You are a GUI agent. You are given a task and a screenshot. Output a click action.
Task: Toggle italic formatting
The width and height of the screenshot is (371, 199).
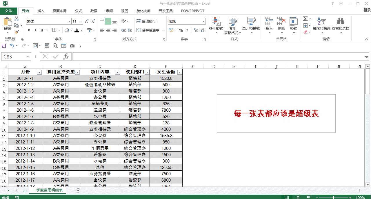[x=35, y=30]
